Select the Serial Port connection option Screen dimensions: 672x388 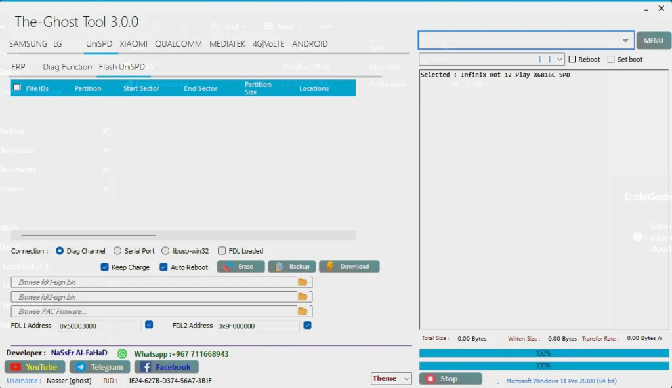(x=117, y=251)
